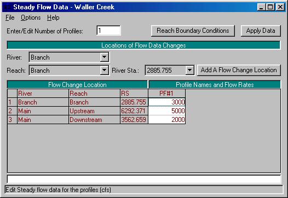288x198 pixels.
Task: Click the Main river cell in row 3
Action: click(x=43, y=120)
